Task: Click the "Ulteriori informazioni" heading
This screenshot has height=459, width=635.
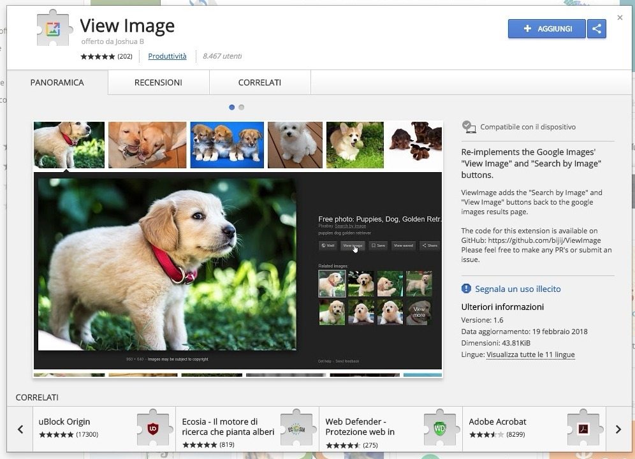Action: [x=502, y=307]
